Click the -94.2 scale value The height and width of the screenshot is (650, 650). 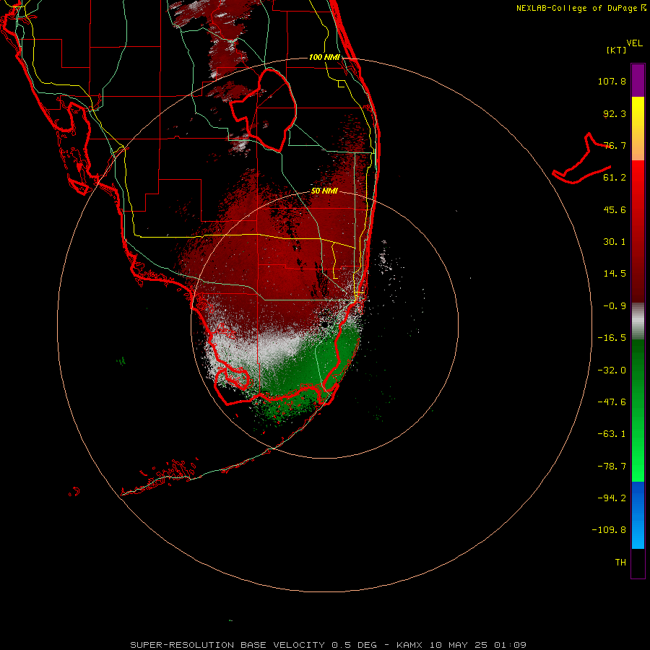(612, 498)
